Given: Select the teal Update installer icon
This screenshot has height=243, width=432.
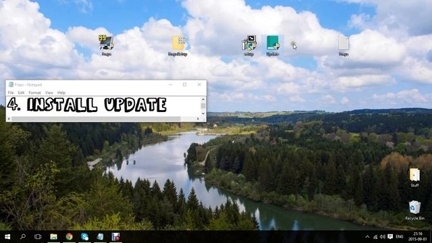Looking at the screenshot, I should coord(273,46).
